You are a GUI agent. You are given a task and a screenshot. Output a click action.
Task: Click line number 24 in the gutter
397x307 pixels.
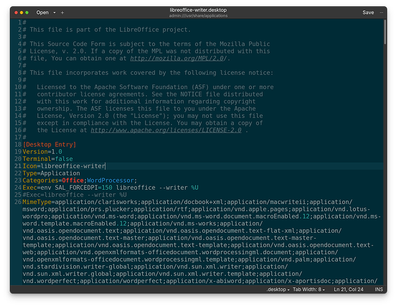(x=18, y=188)
